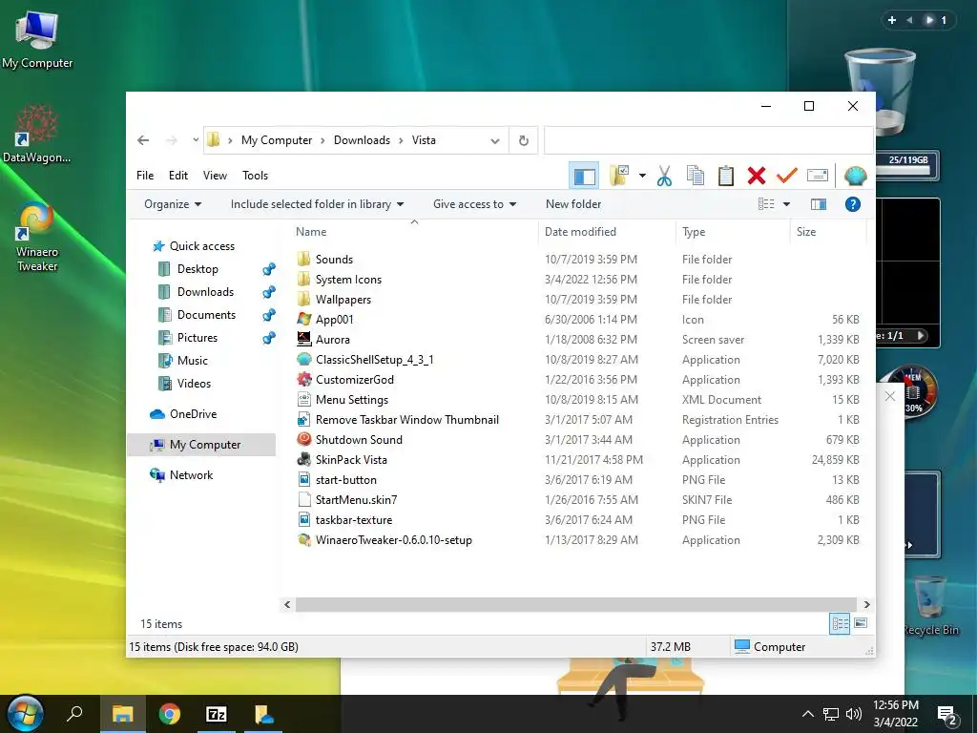This screenshot has width=977, height=733.
Task: Select the System Icons folder
Action: (348, 280)
